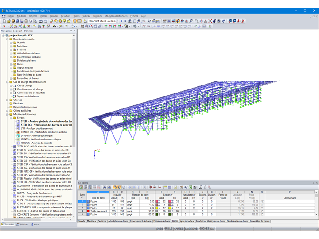319x239 pixels.
Task: Toggle SAISIE D'OB in status bar
Action: (x=191, y=229)
